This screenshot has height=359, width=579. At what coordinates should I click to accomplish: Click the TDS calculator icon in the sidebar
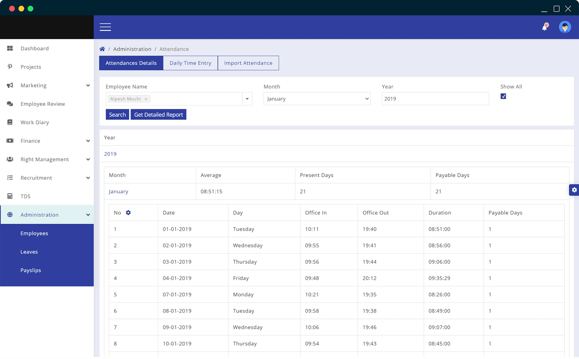coord(10,196)
